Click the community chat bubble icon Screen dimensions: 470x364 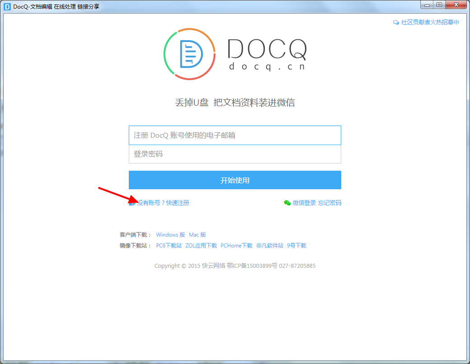coord(396,23)
